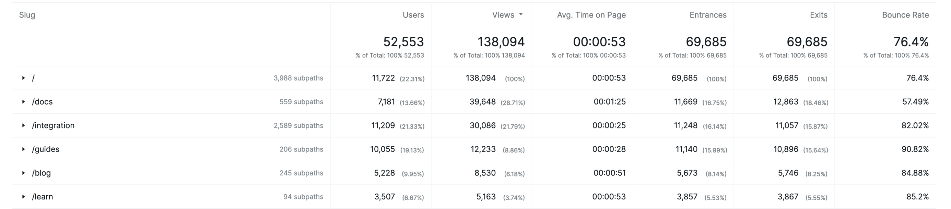Click the 3,988 subpaths label
The width and height of the screenshot is (951, 209).
[x=298, y=78]
